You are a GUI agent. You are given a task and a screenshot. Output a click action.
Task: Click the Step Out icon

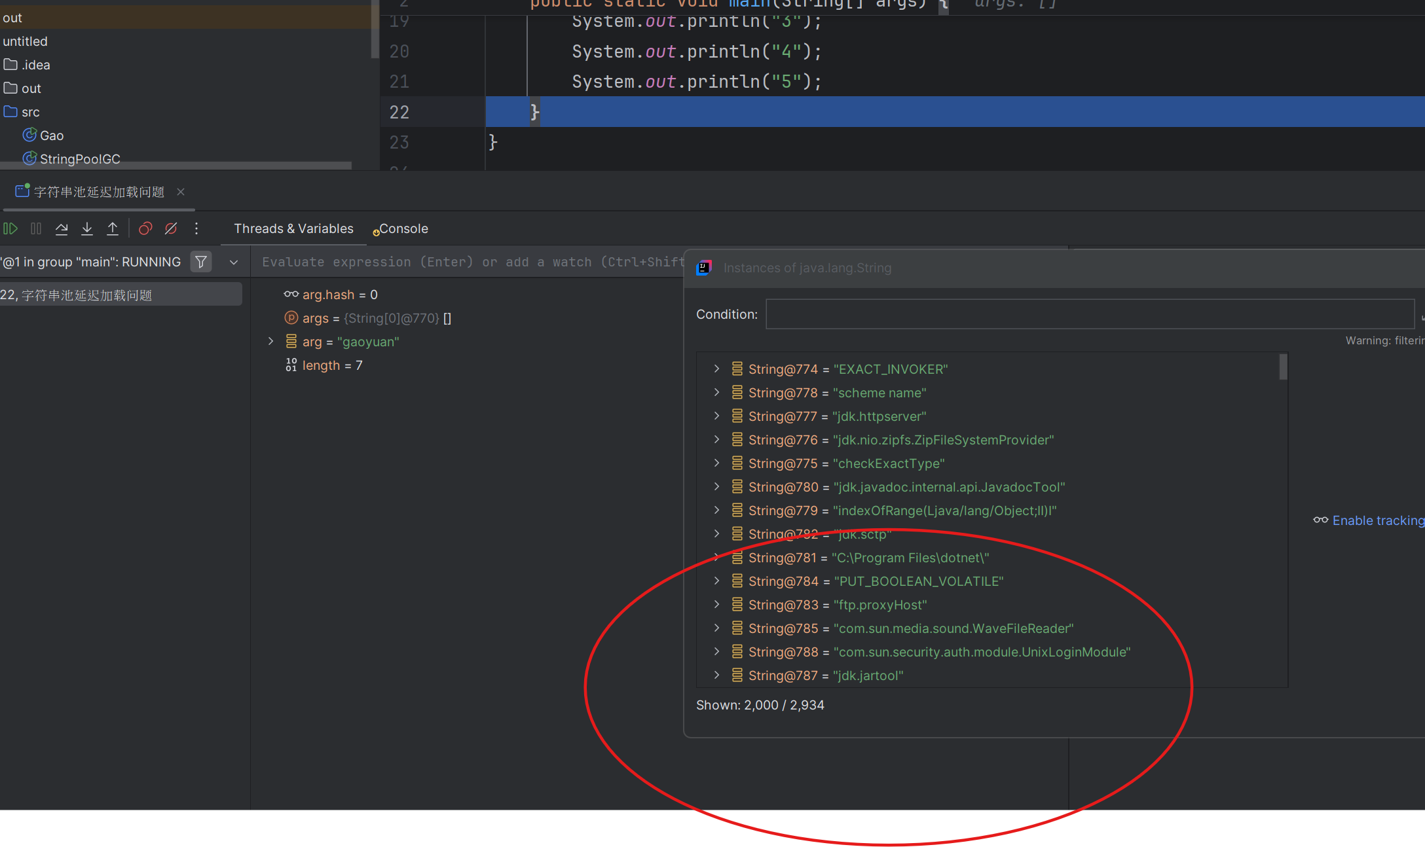click(113, 228)
